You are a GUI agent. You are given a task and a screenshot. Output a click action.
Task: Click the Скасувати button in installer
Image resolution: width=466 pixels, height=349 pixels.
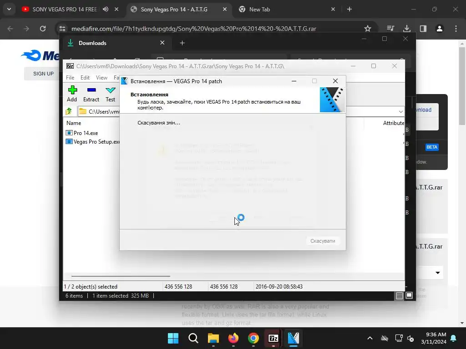point(323,241)
